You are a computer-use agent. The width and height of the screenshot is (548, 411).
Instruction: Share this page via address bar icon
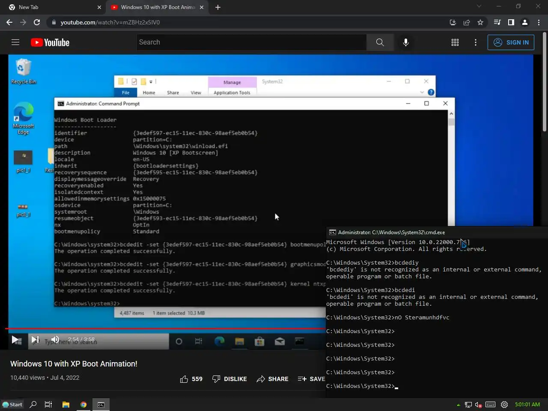click(467, 22)
